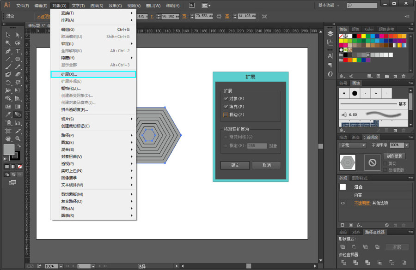Select the Direct Selection tool
This screenshot has width=416, height=270.
click(18, 35)
